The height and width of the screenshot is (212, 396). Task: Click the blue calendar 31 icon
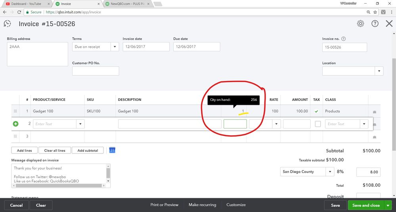[x=112, y=150]
